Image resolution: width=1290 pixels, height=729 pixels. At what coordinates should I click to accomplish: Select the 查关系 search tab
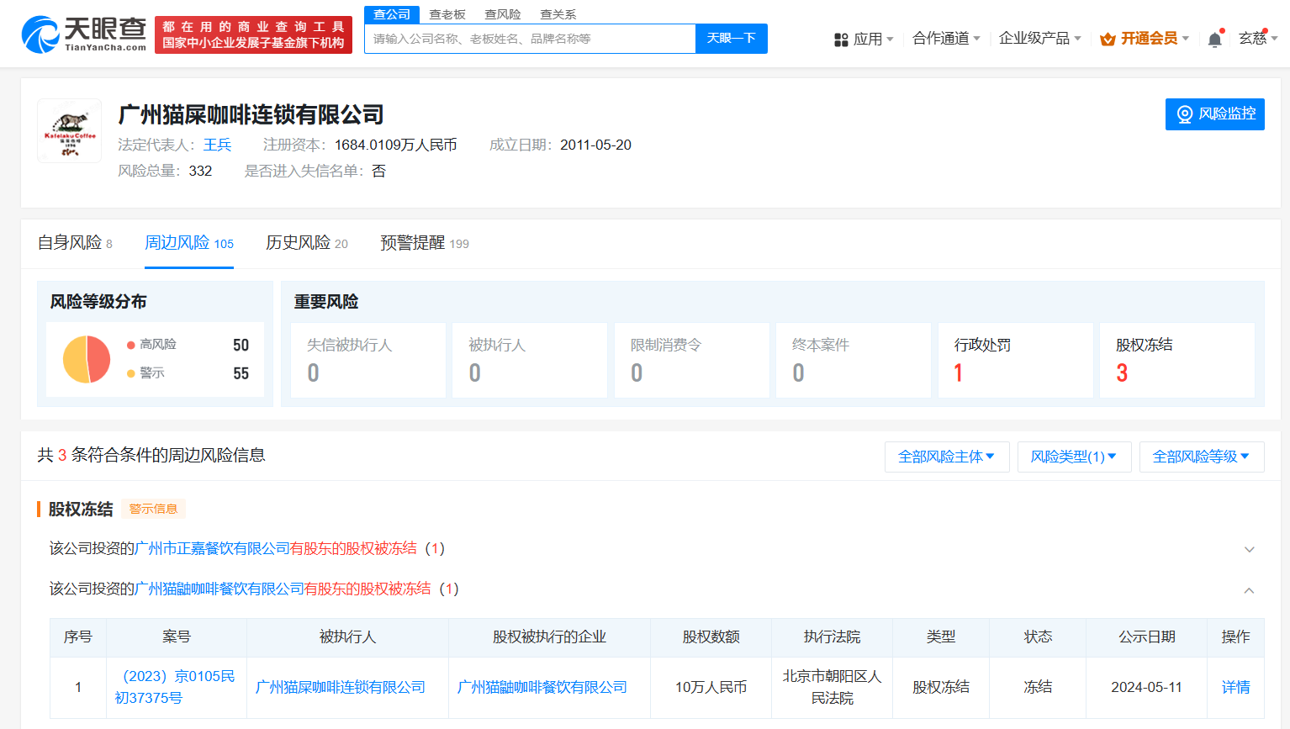coord(558,14)
